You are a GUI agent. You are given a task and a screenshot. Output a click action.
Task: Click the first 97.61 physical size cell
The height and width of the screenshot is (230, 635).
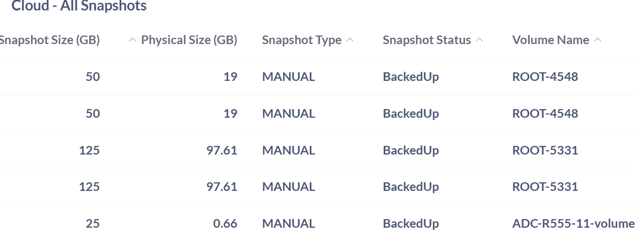click(x=221, y=150)
